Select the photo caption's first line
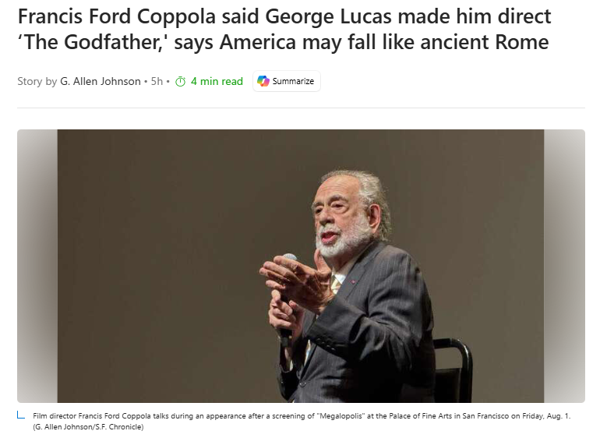Viewport: 607px width, 438px height. (302, 416)
